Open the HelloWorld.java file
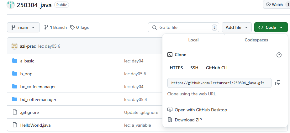Screen dimensions: 290x133 tap(35, 125)
